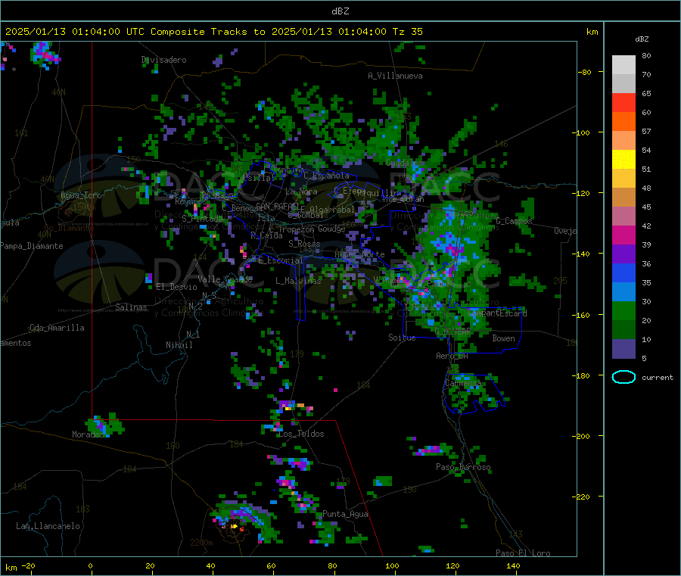Click the 'E_Escorial' location label
The height and width of the screenshot is (576, 681).
[x=280, y=260]
